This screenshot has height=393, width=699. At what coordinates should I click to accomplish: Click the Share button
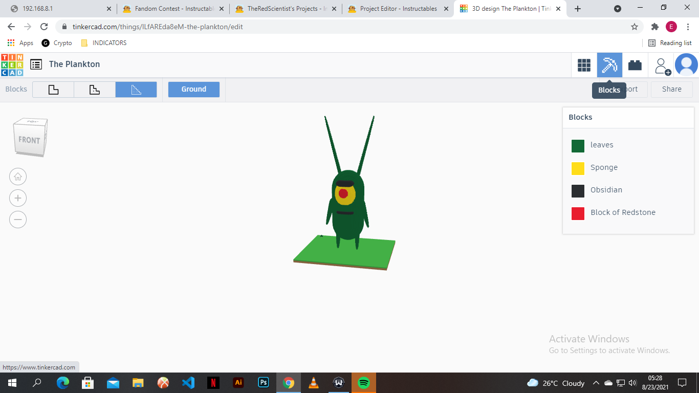[x=672, y=89]
